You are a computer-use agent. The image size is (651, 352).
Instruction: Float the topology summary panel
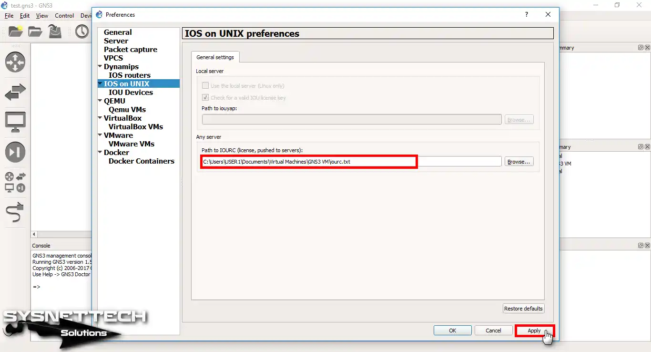tap(641, 48)
